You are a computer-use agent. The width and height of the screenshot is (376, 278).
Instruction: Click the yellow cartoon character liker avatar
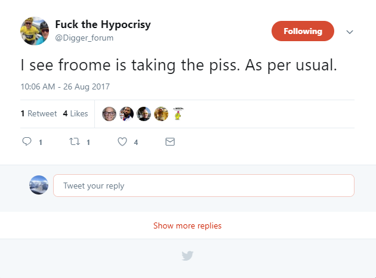[178, 114]
